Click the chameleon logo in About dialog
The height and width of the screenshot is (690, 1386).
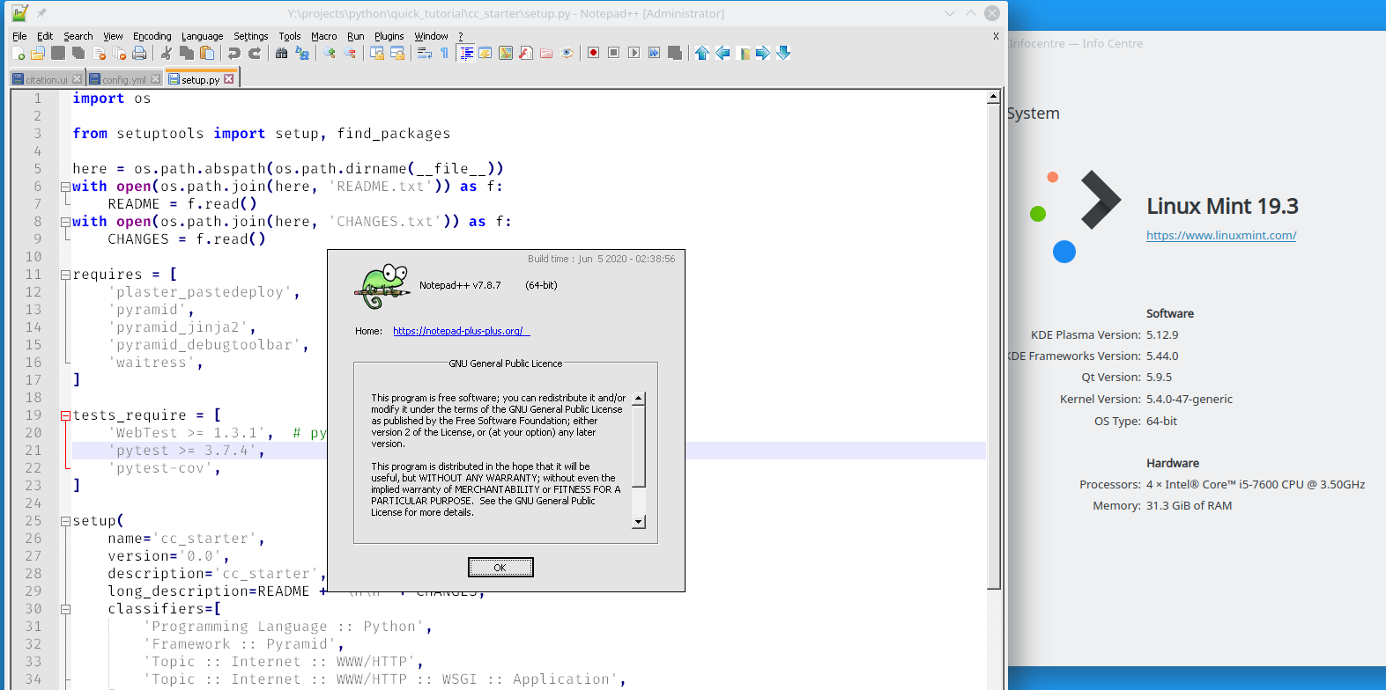pyautogui.click(x=382, y=285)
